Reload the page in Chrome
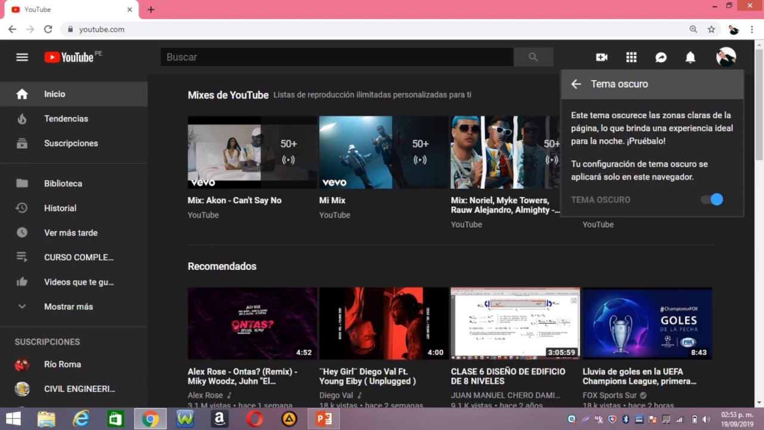The image size is (764, 430). (48, 29)
